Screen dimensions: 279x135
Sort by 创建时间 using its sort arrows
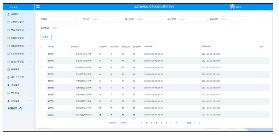pyautogui.click(x=154, y=46)
